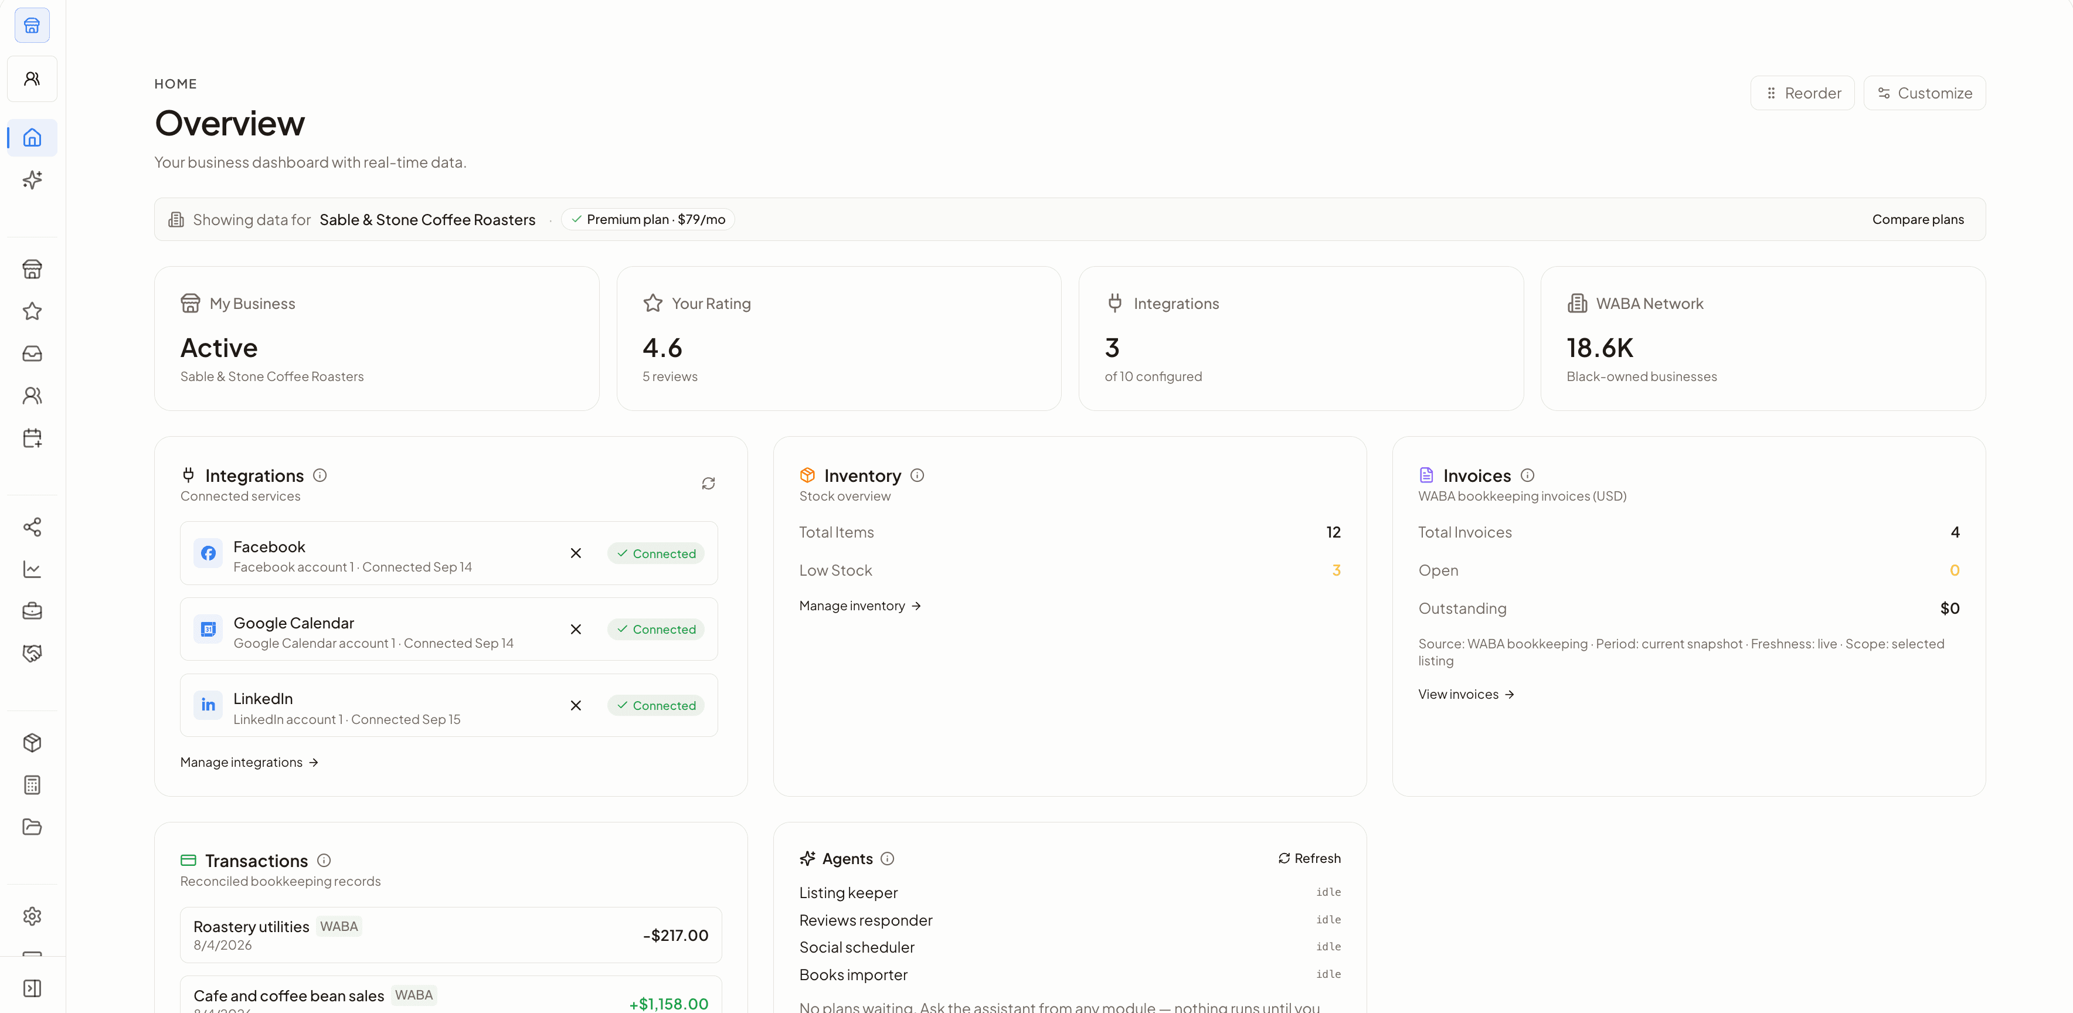Open the folder sidebar icon

32,827
